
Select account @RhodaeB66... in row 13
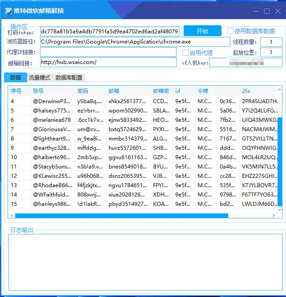52,185
